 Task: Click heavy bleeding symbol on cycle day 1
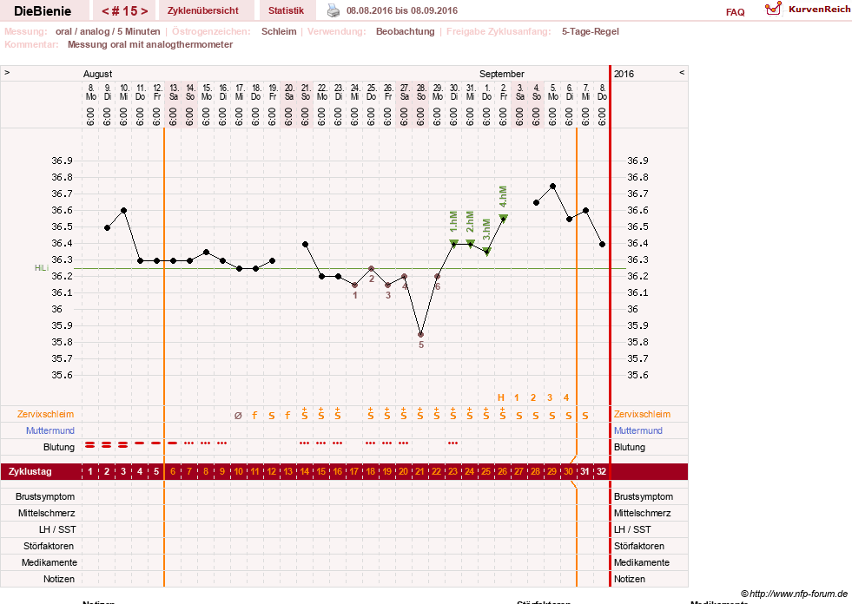coord(90,445)
